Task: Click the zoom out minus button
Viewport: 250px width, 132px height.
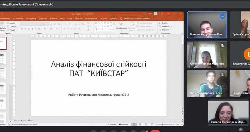Action: click(156, 124)
